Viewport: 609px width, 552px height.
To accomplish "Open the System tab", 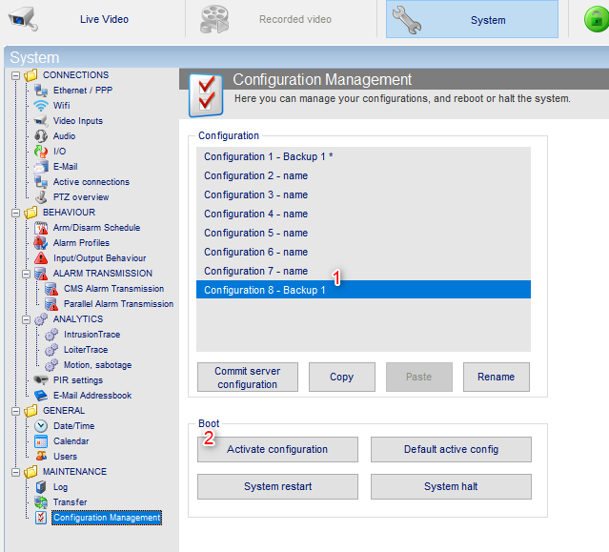I will (x=472, y=19).
